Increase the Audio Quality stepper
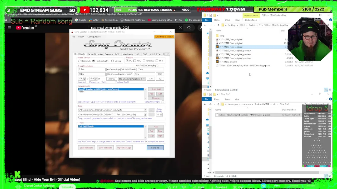This screenshot has height=189, width=337. point(161,114)
